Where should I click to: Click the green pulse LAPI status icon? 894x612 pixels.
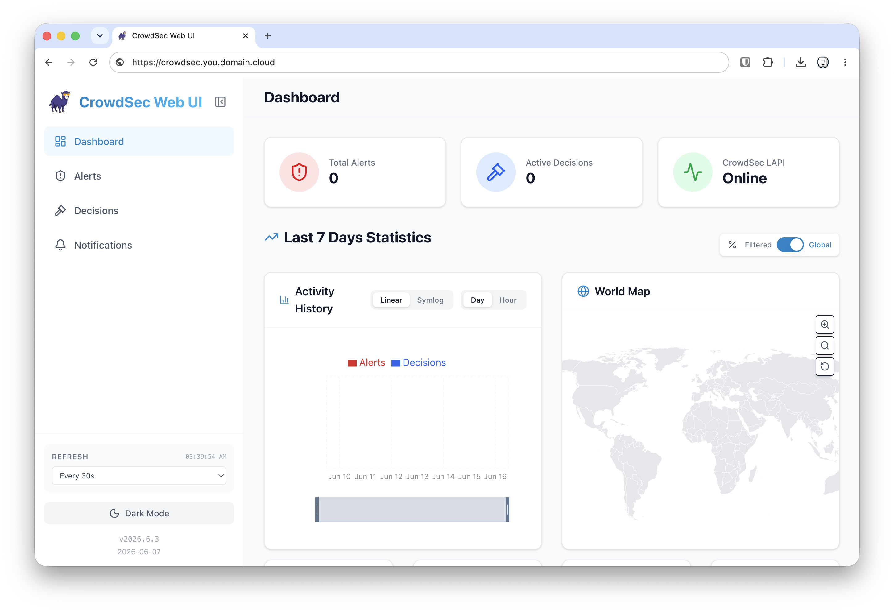pyautogui.click(x=693, y=172)
